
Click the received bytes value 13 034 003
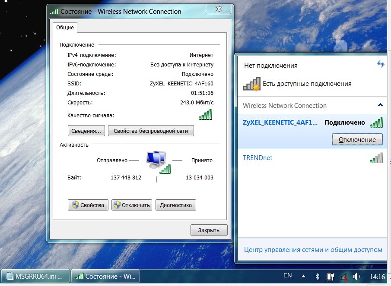click(x=200, y=177)
